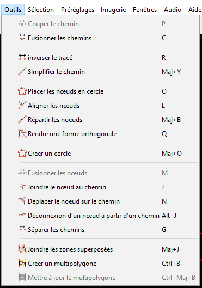Click the Fusionner les chemins icon
The image size is (202, 288).
(22, 38)
